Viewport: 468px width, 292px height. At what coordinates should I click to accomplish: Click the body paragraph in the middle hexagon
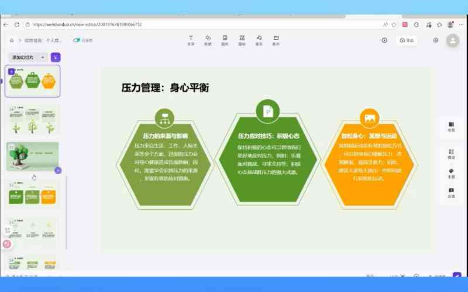click(269, 160)
